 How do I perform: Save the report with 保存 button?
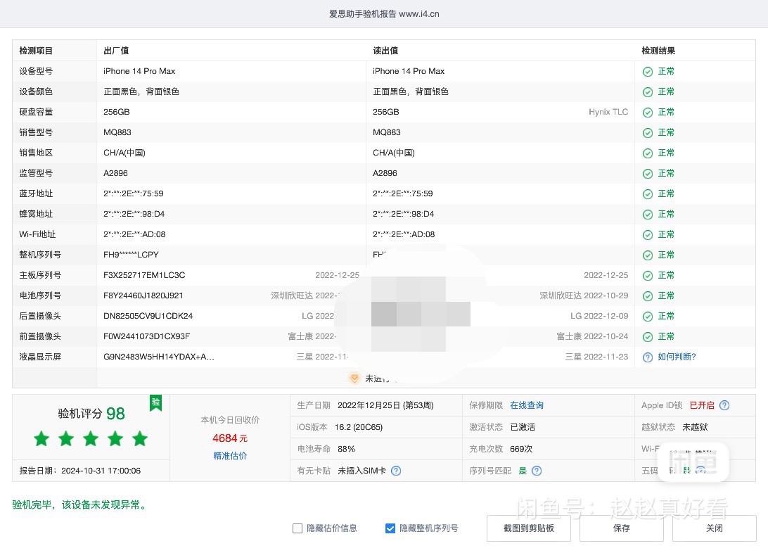622,528
